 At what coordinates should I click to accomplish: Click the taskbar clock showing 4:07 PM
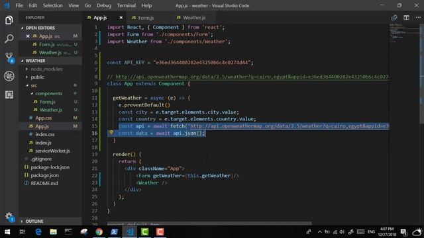(387, 232)
